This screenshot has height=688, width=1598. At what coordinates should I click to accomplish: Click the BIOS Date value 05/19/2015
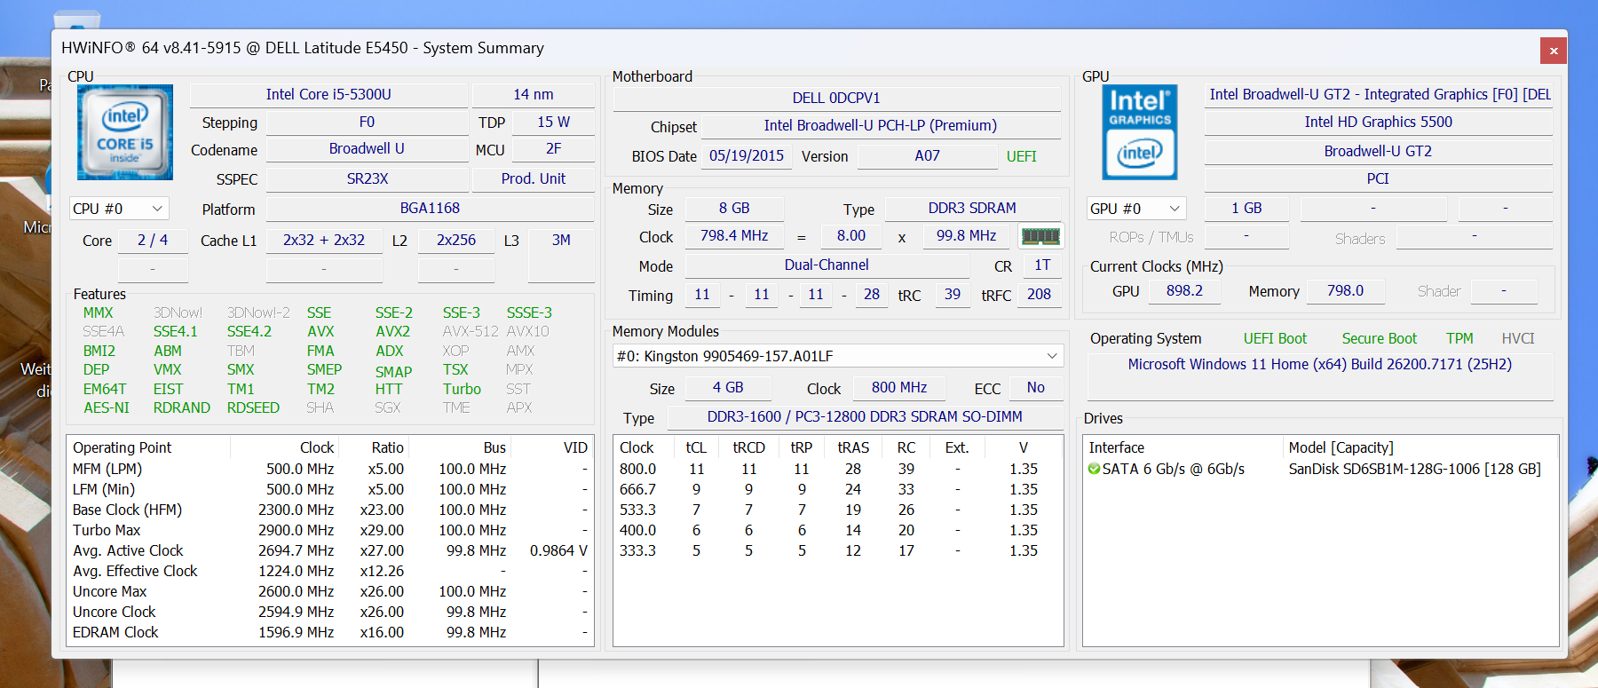pyautogui.click(x=747, y=156)
